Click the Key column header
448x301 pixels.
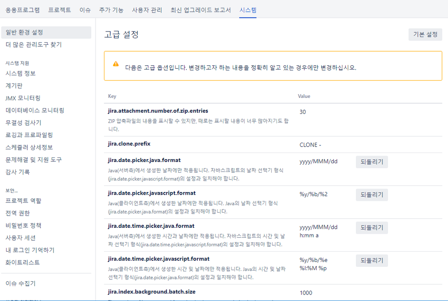point(112,96)
